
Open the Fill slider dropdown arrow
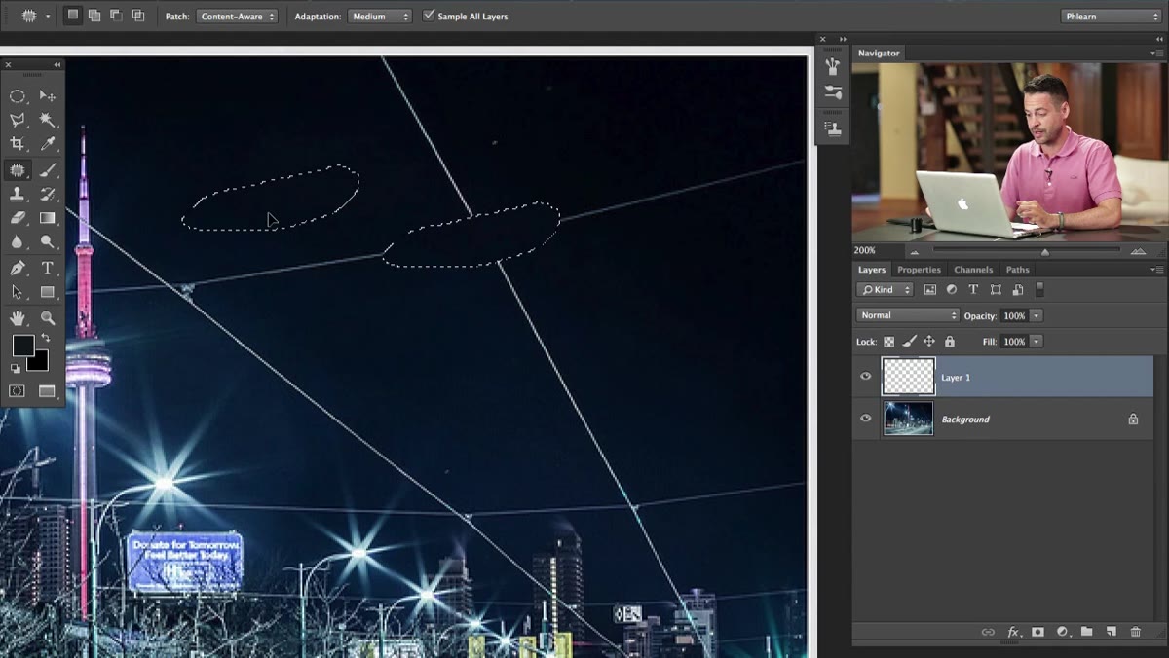1036,342
